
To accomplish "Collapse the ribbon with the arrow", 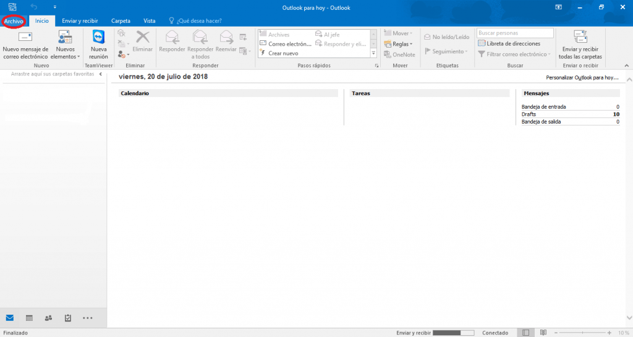I will 627,66.
